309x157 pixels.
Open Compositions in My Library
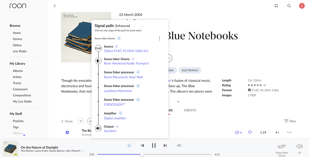pyautogui.click(x=22, y=95)
